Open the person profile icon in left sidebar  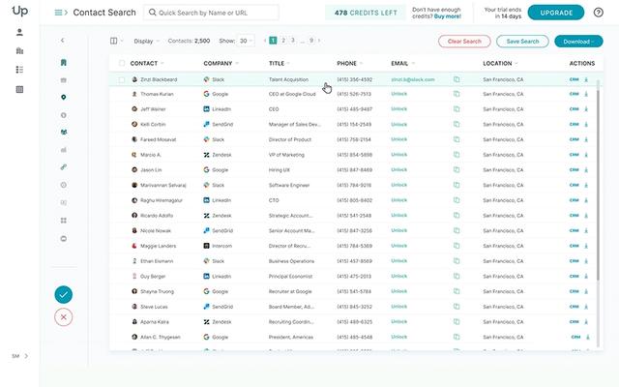pos(19,32)
